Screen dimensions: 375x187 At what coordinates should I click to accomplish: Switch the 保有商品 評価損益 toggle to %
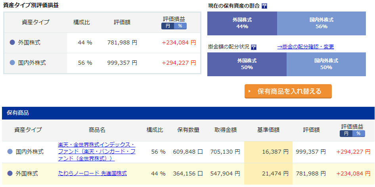[358, 134]
